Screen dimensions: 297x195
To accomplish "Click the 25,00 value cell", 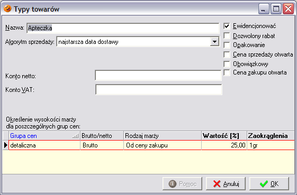I will pyautogui.click(x=224, y=145).
